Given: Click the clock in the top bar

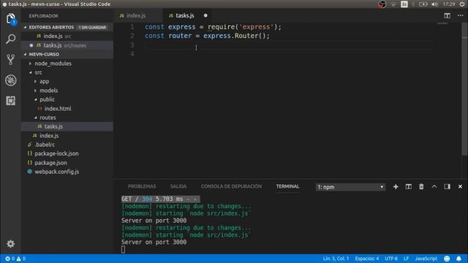Looking at the screenshot, I should [449, 4].
